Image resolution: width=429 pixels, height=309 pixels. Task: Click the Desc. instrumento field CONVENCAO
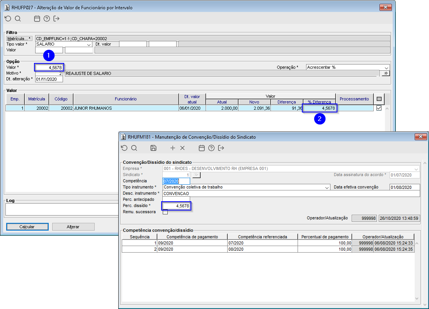pos(291,194)
